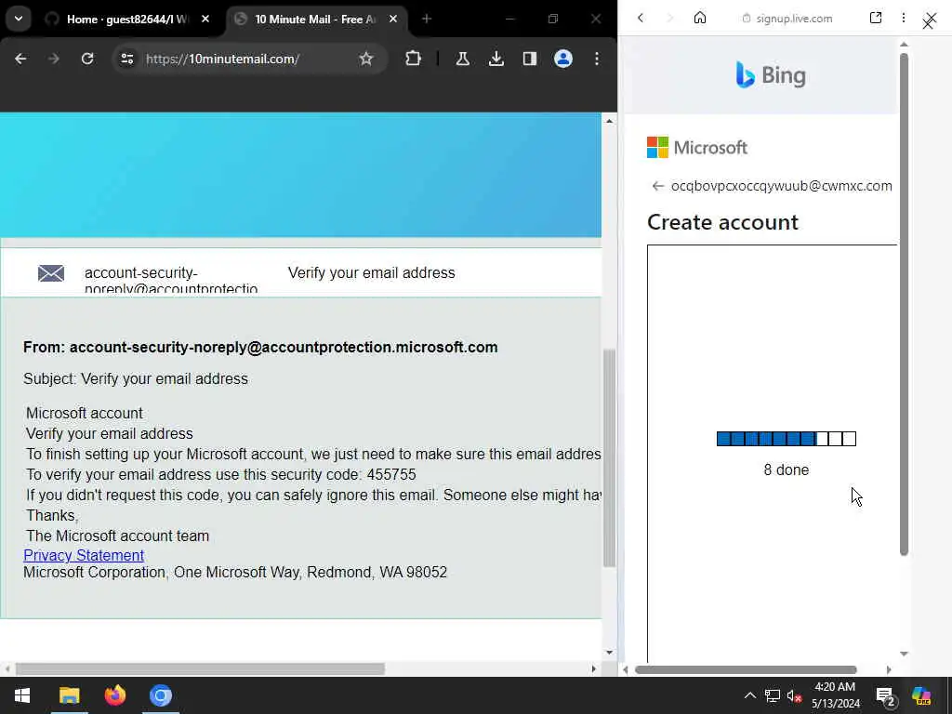
Task: Open a new Chrome tab
Action: [x=426, y=20]
